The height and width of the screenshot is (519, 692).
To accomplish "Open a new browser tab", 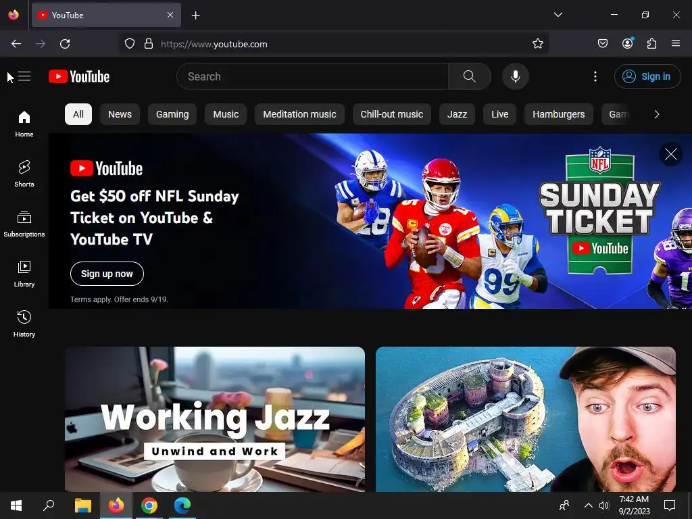I will click(195, 16).
